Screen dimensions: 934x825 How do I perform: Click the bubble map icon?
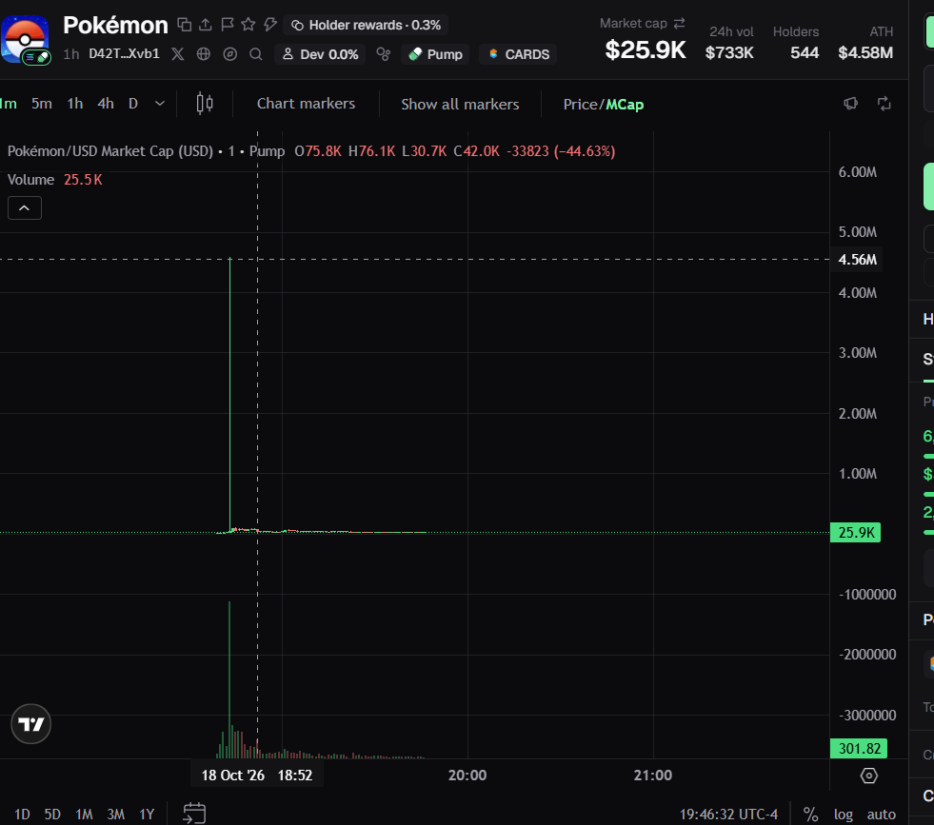click(x=384, y=54)
